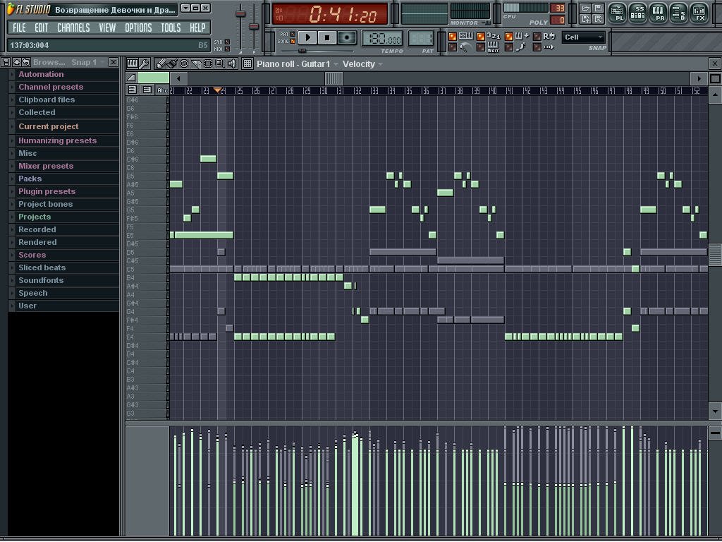This screenshot has height=542, width=722.
Task: Click the tempo display 180.000
Action: click(x=382, y=39)
